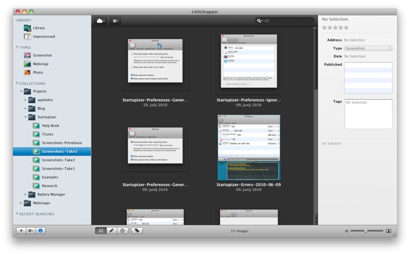Select Startupizer-Preferences-Ignor thumbnail

tap(249, 61)
